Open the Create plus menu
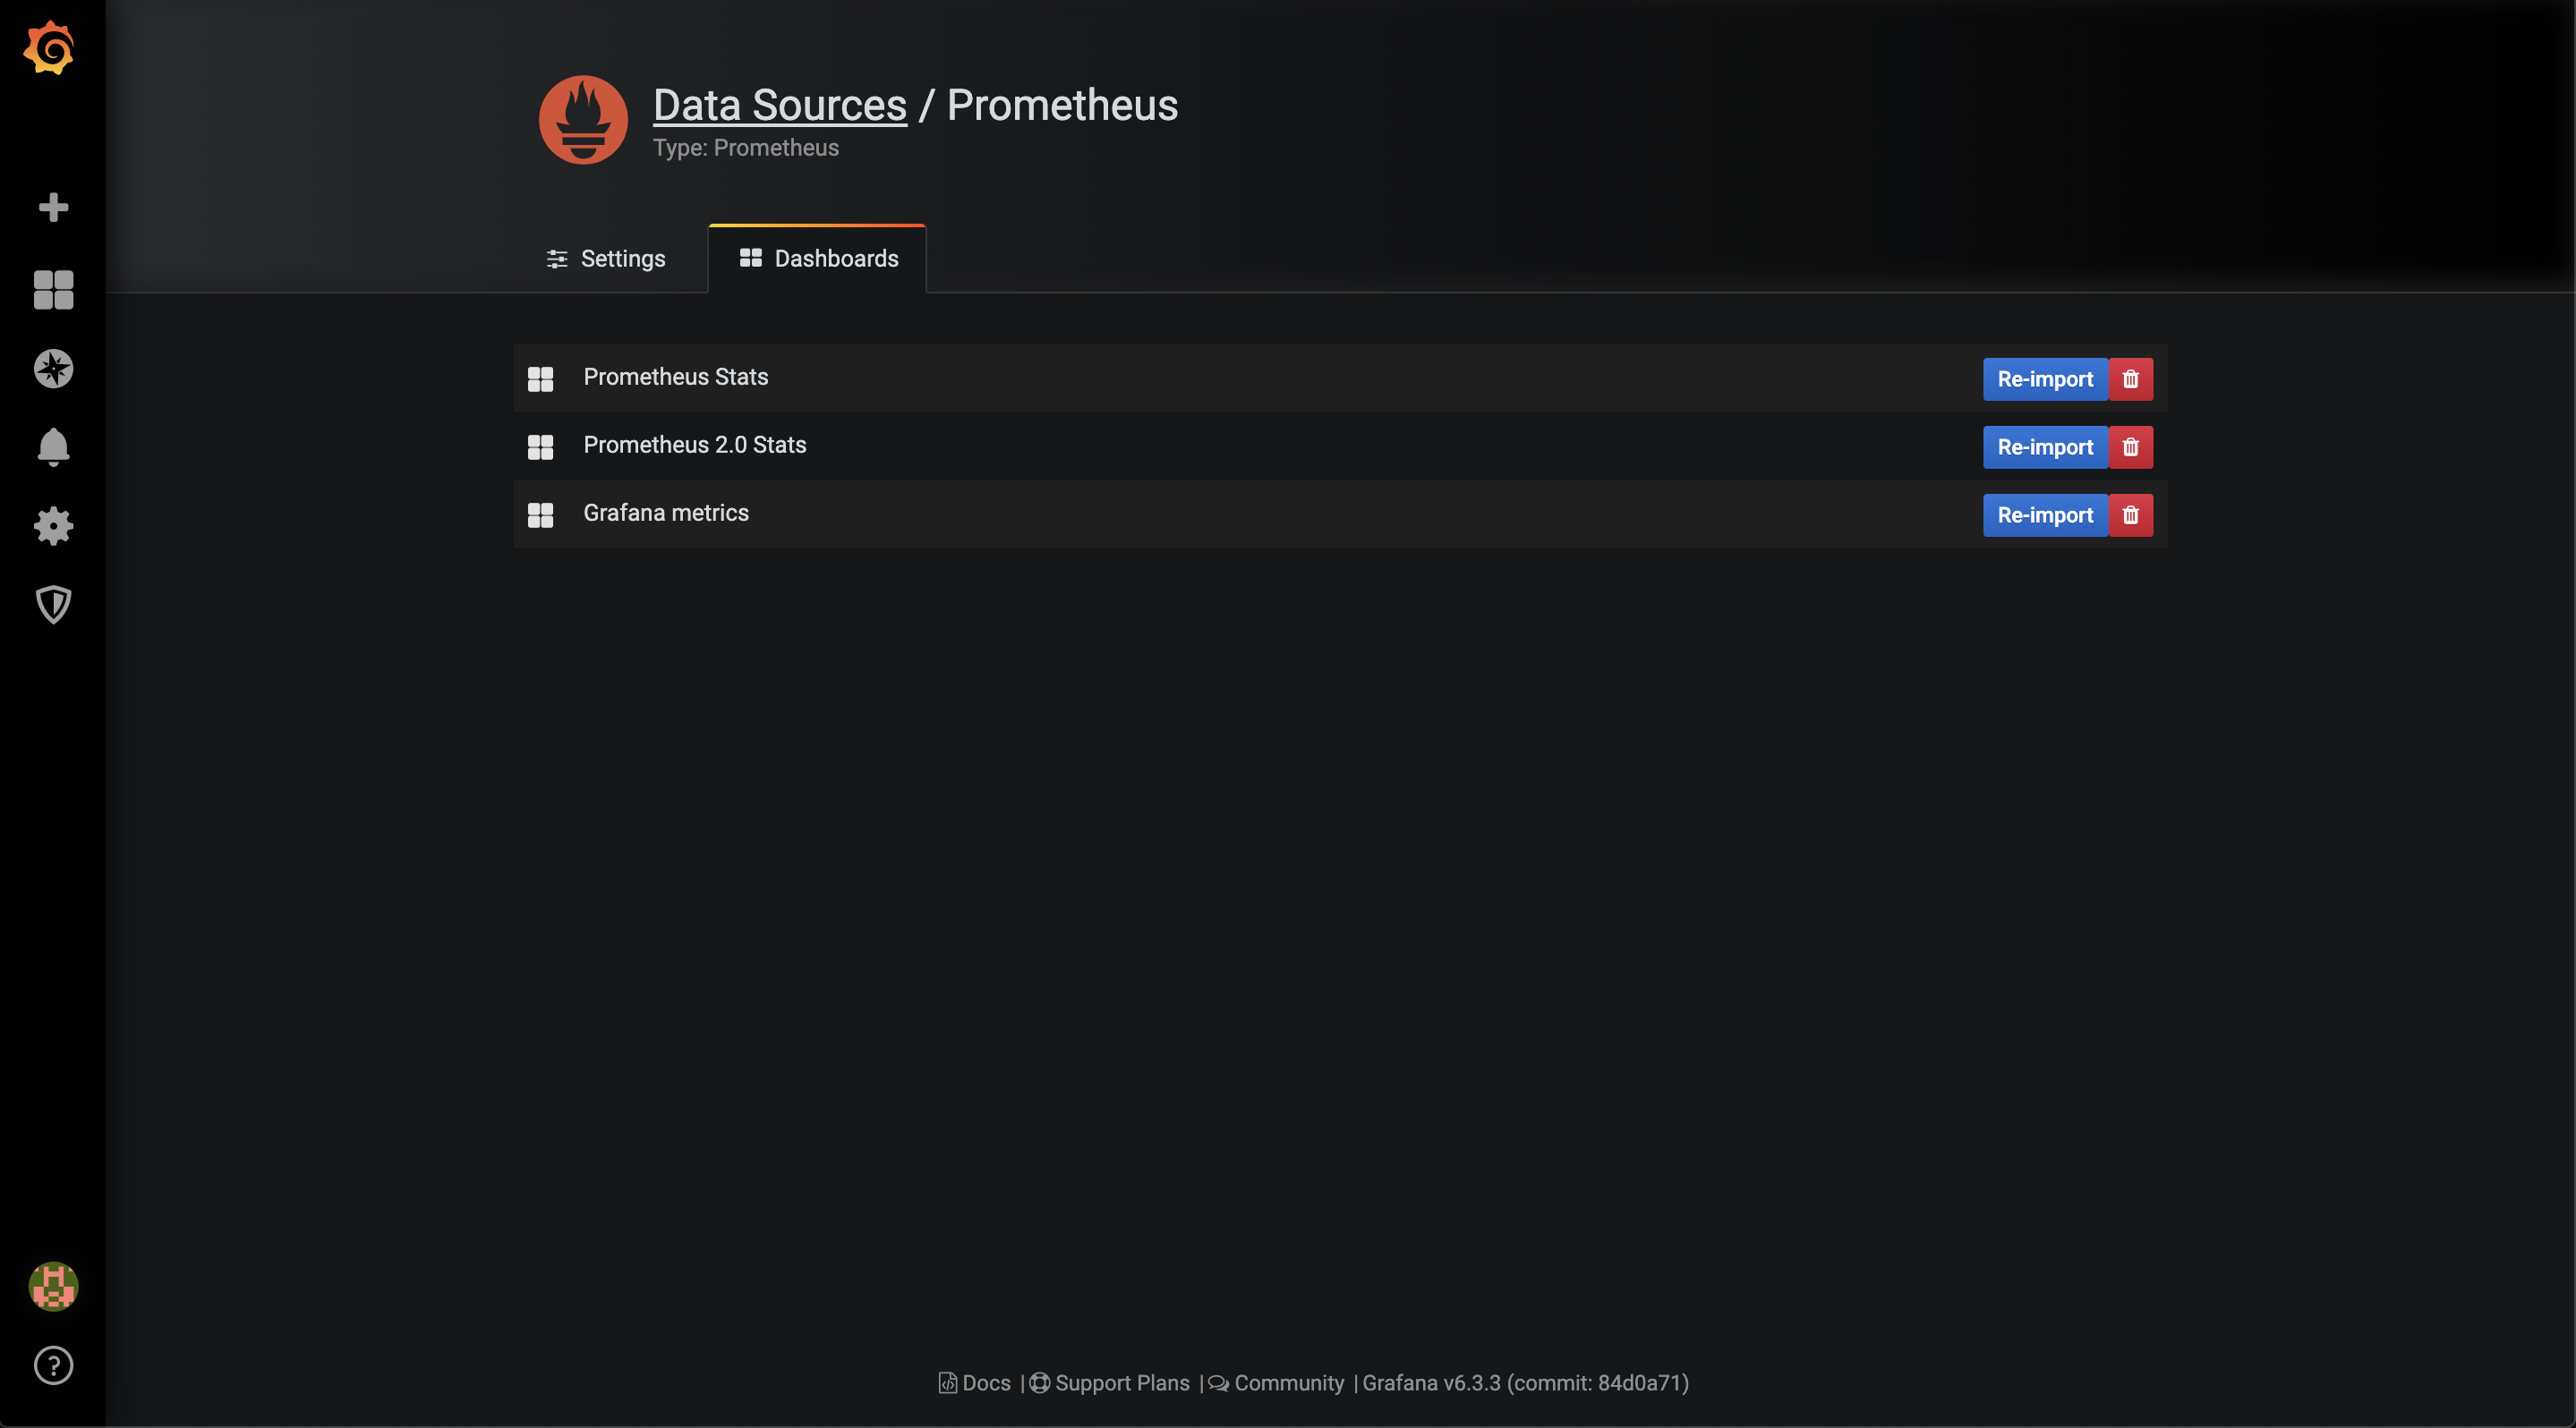The image size is (2576, 1428). 53,207
